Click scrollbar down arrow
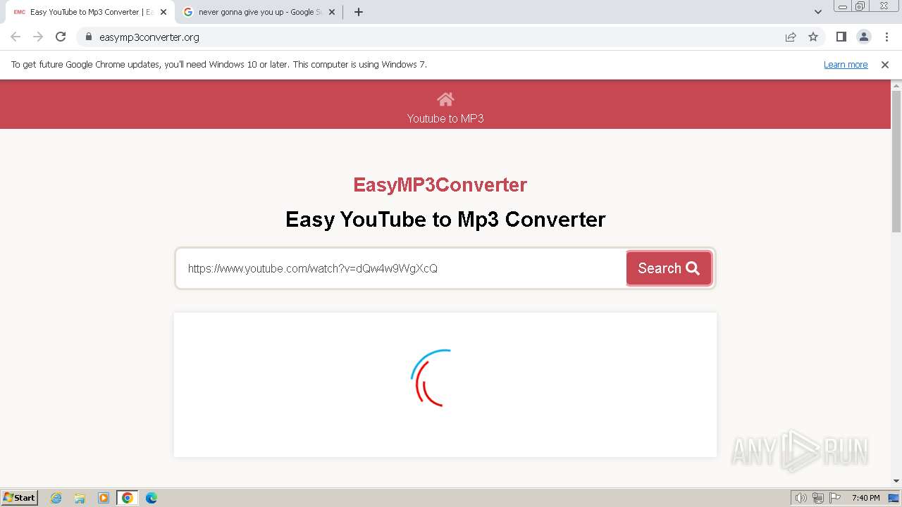The height and width of the screenshot is (507, 902). [x=896, y=482]
